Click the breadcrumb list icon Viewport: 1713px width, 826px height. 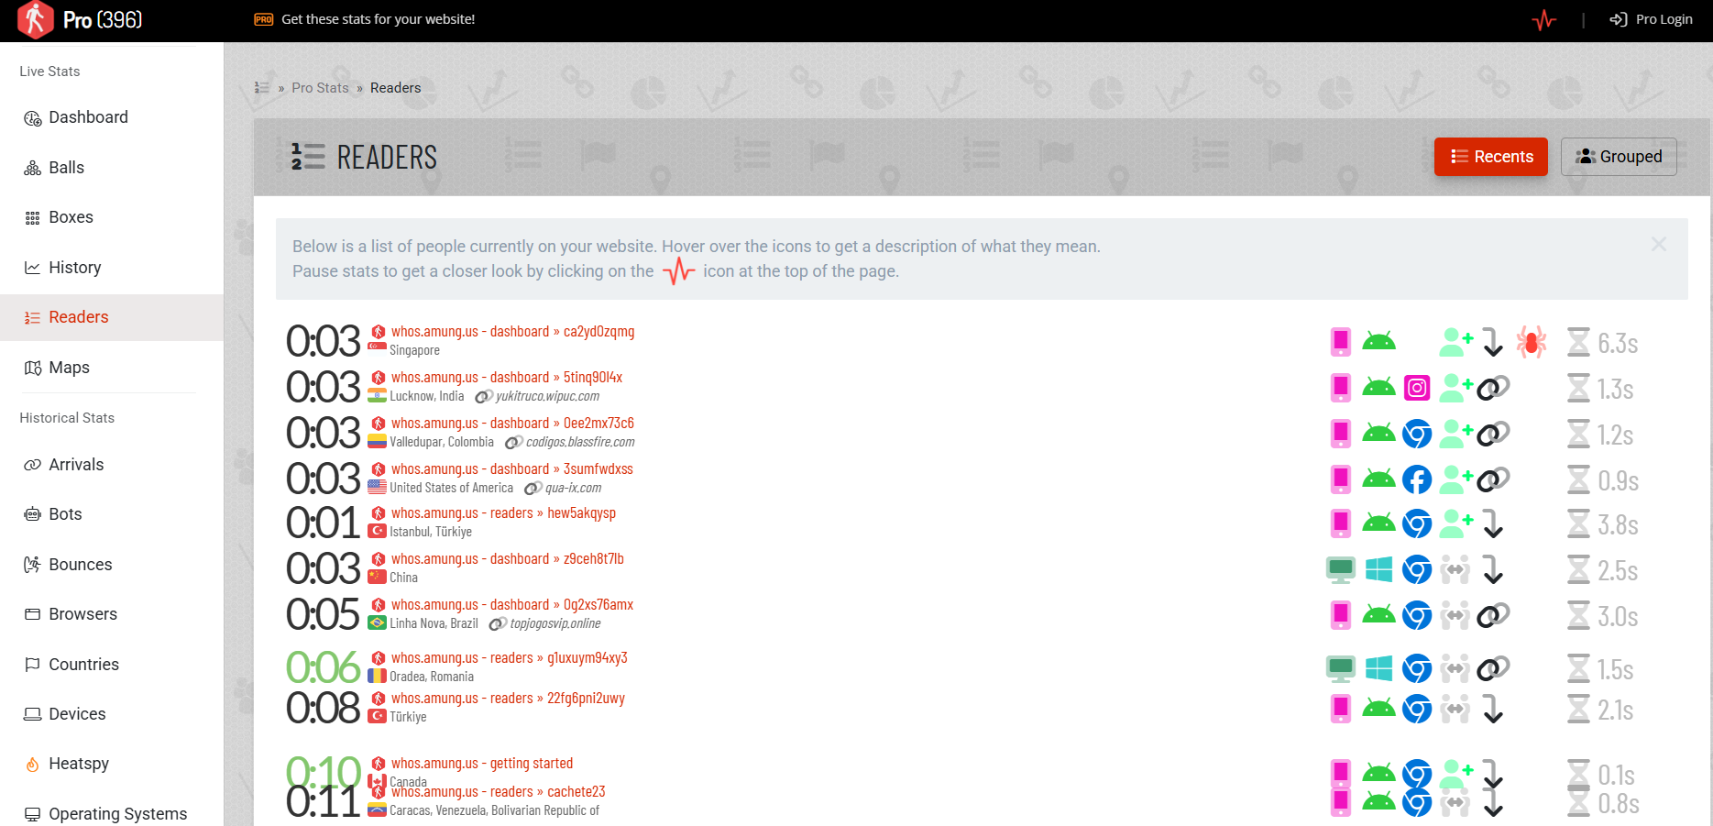[262, 88]
